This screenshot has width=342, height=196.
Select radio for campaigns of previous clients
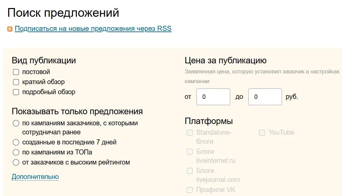point(16,123)
